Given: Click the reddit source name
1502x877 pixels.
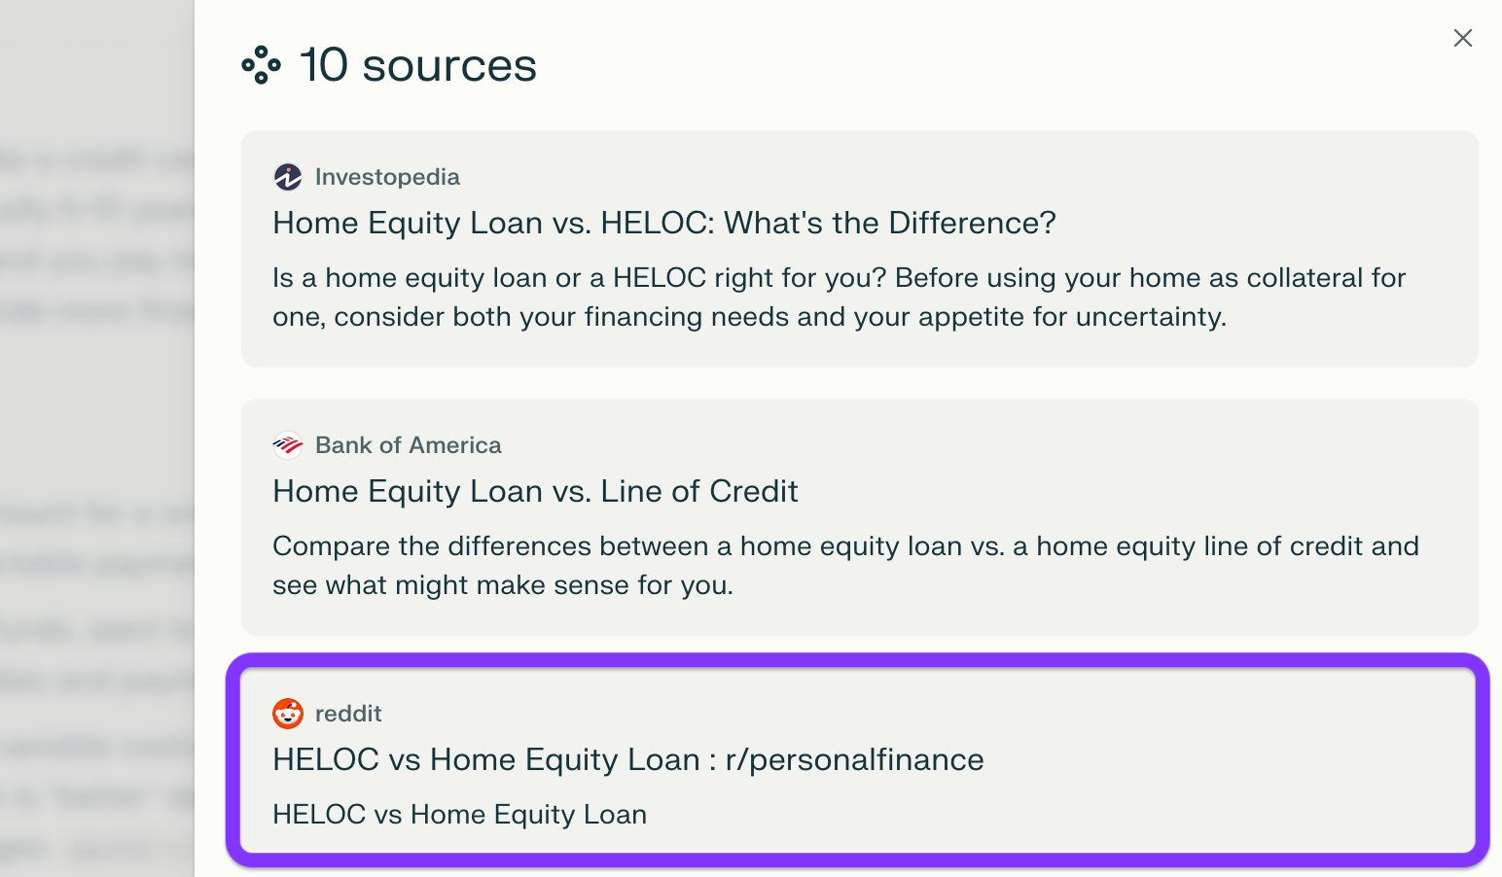Looking at the screenshot, I should click(348, 714).
